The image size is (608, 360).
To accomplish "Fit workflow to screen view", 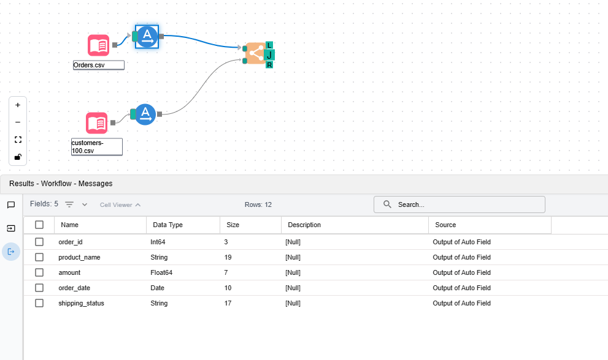I will [18, 140].
